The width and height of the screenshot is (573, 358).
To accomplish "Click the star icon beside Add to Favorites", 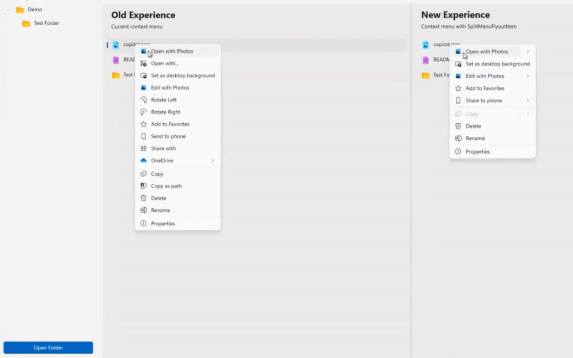I will click(x=143, y=124).
